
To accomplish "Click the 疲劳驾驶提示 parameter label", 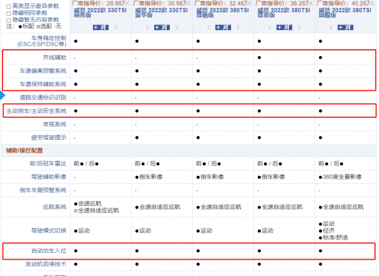I will pos(49,137).
